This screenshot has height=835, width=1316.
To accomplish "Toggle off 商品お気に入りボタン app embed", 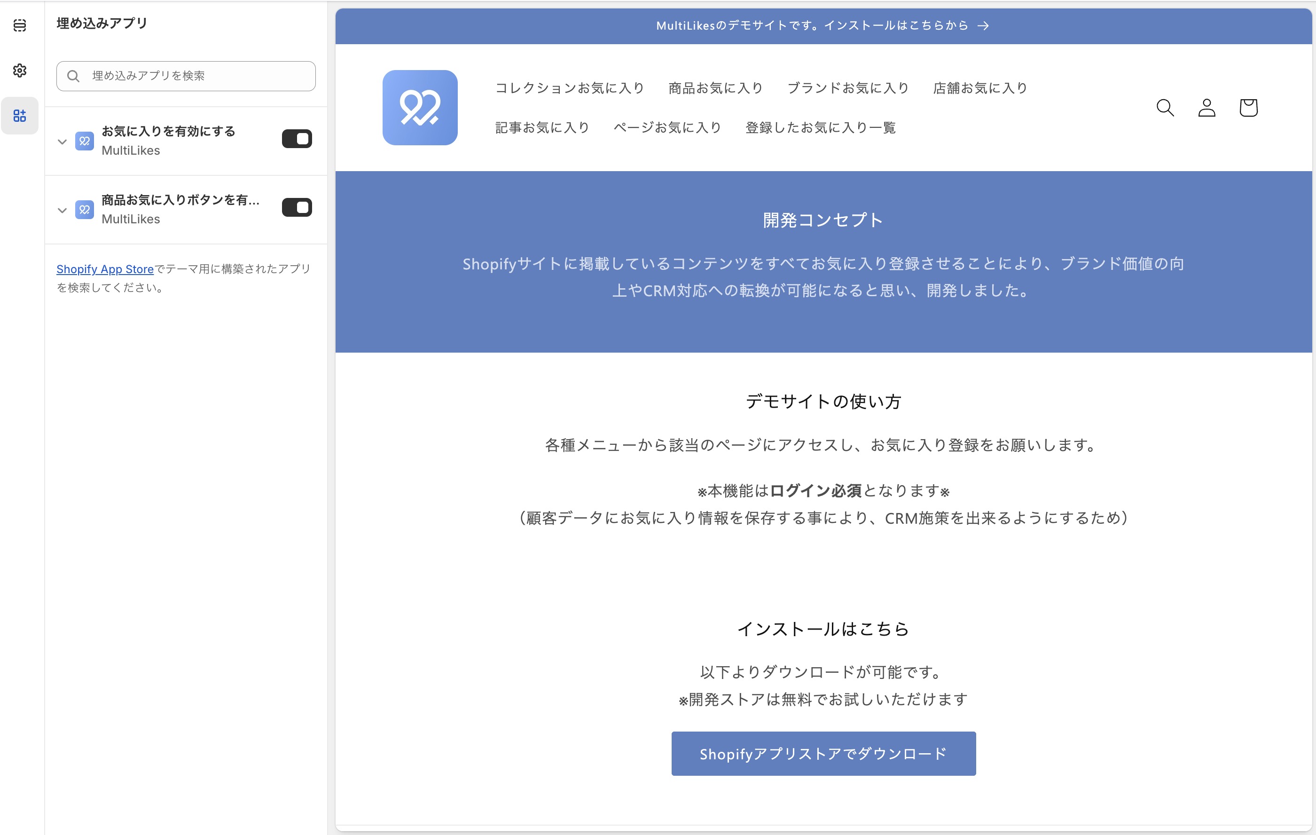I will pos(297,208).
